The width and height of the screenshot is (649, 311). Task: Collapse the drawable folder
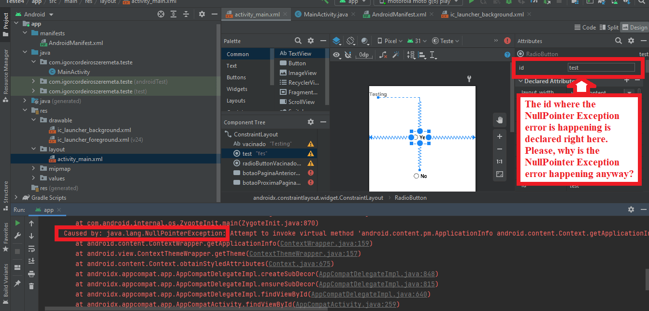tap(33, 120)
